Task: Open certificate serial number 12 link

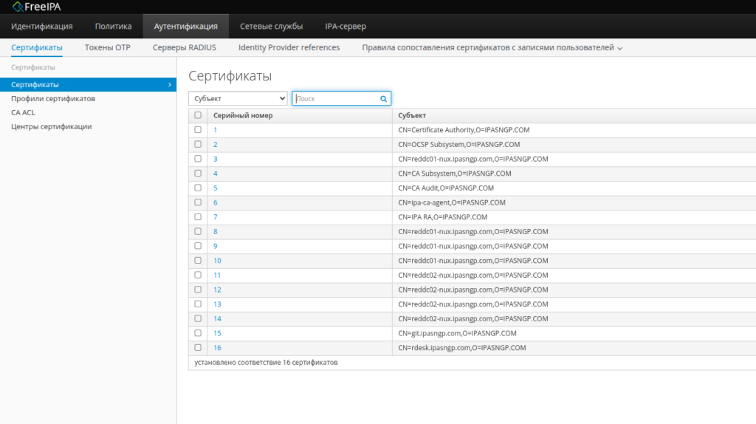Action: tap(217, 290)
